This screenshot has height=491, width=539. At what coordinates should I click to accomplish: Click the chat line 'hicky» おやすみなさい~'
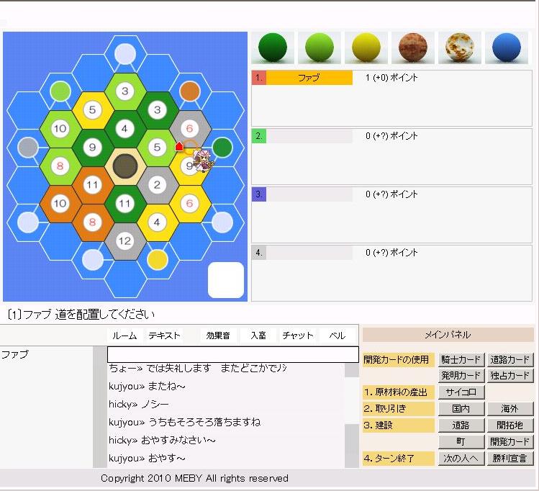click(162, 440)
